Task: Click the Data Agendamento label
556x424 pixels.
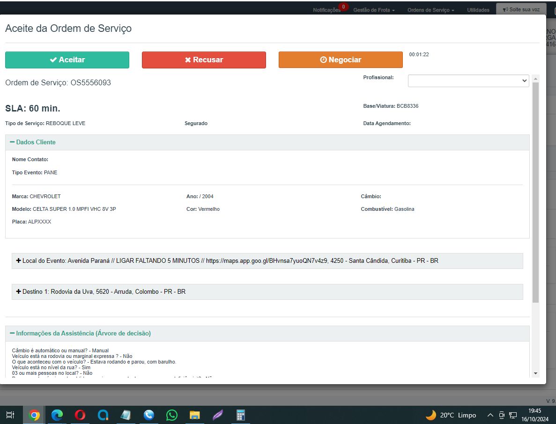Action: coord(387,124)
